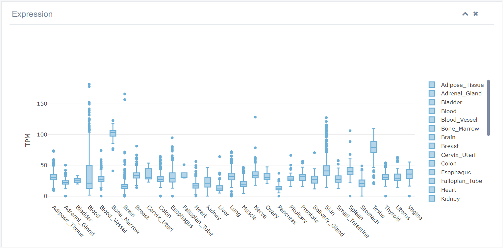Toggle Blood_Vessel legend swatch
The height and width of the screenshot is (248, 503).
(432, 120)
